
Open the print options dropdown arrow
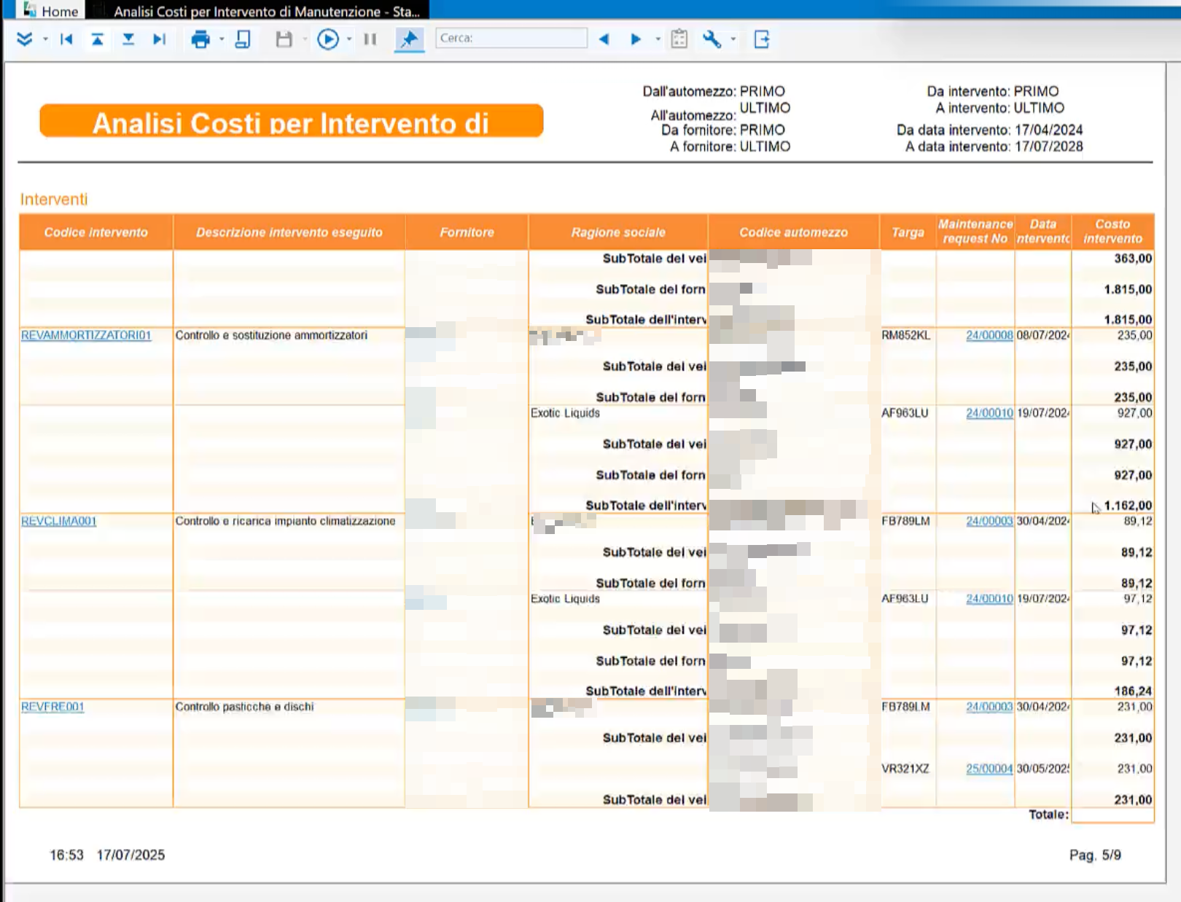(x=222, y=39)
